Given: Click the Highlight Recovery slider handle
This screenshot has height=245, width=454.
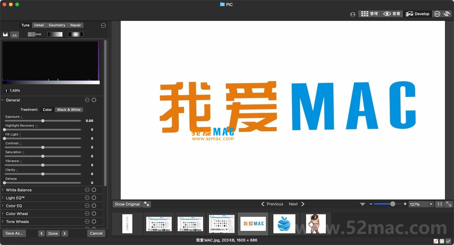Looking at the screenshot, I should 4,129.
